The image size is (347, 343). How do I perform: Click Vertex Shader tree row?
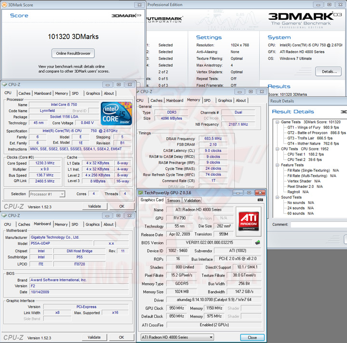point(304,181)
